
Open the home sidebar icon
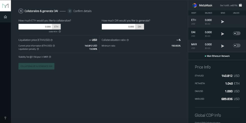[x=5, y=17]
